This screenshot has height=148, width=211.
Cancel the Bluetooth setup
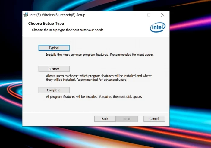coord(154,119)
